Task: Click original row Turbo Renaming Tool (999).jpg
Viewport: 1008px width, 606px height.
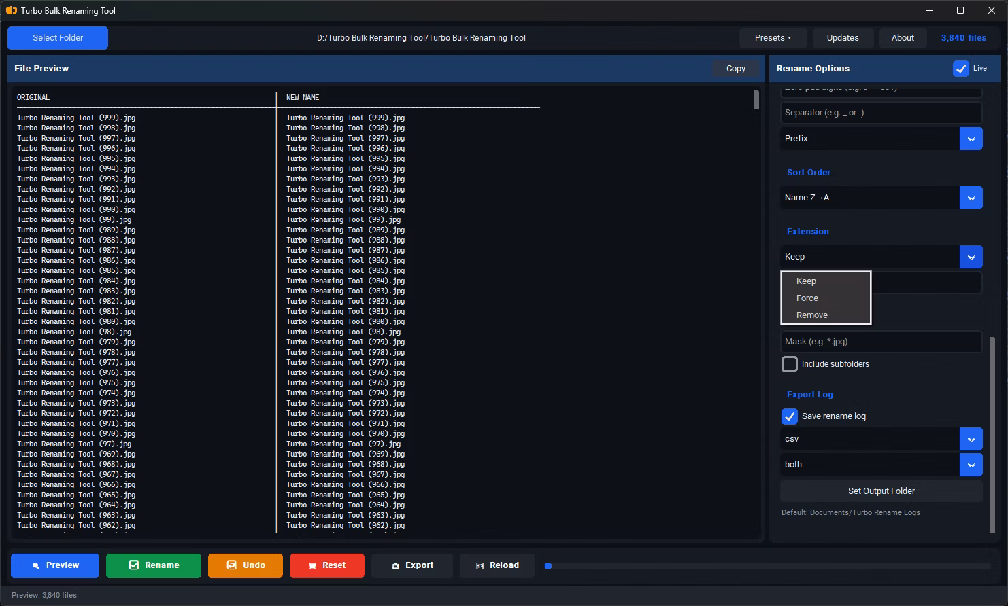Action: 76,118
